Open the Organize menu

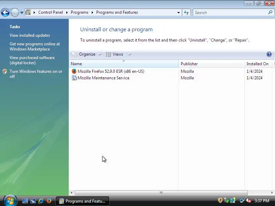click(87, 54)
